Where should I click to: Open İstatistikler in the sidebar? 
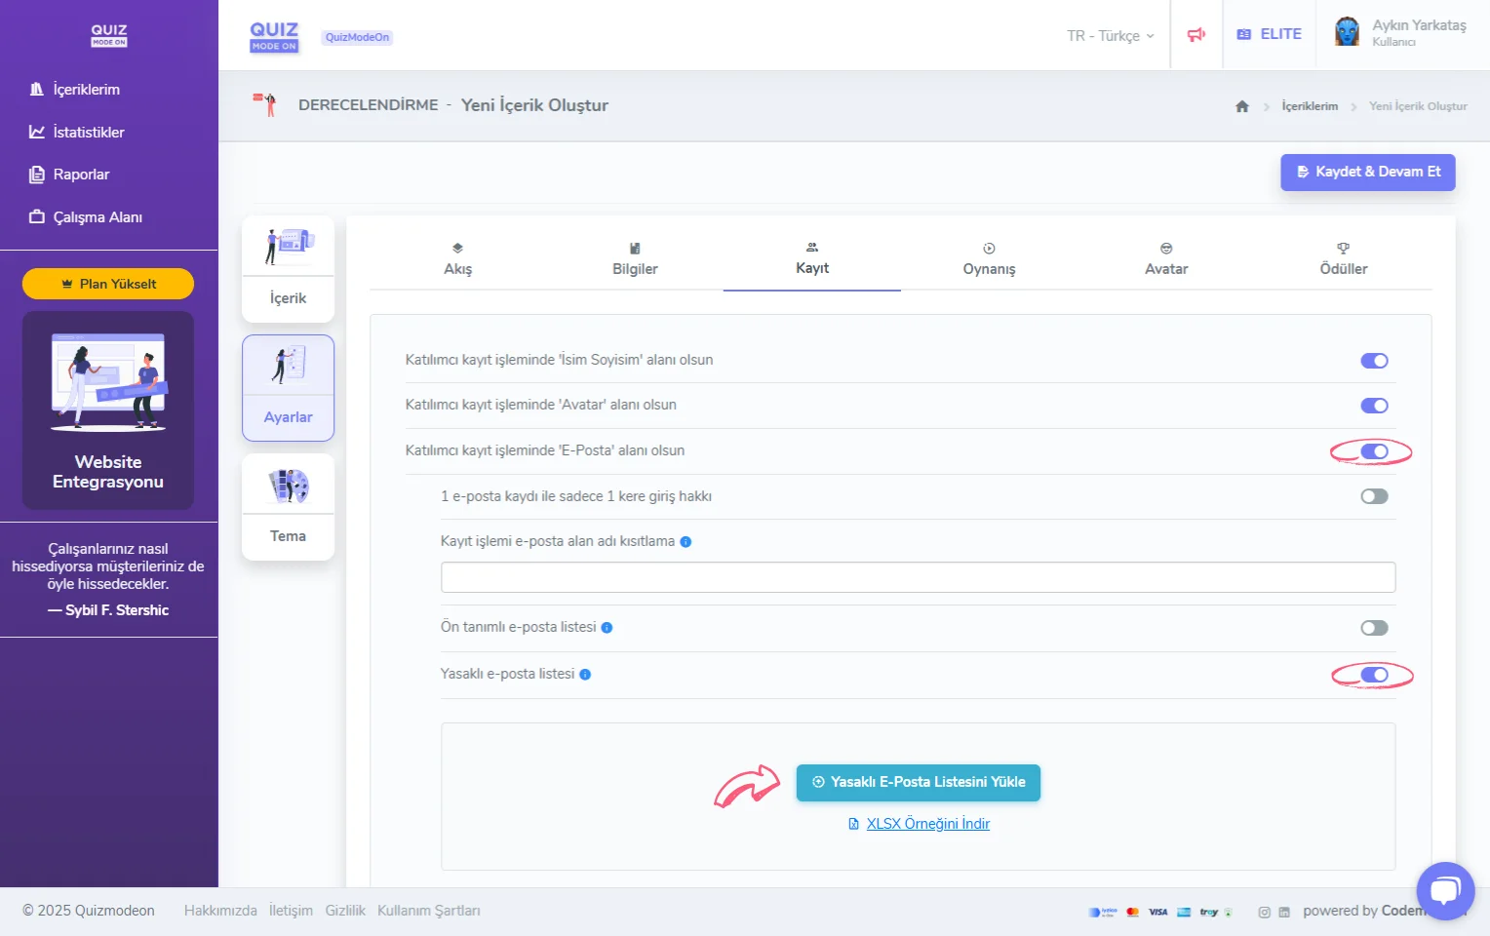88,133
